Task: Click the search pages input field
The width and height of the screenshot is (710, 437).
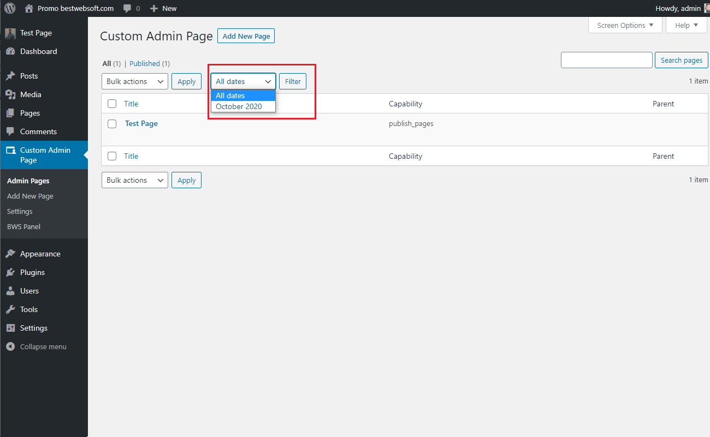Action: [x=607, y=60]
